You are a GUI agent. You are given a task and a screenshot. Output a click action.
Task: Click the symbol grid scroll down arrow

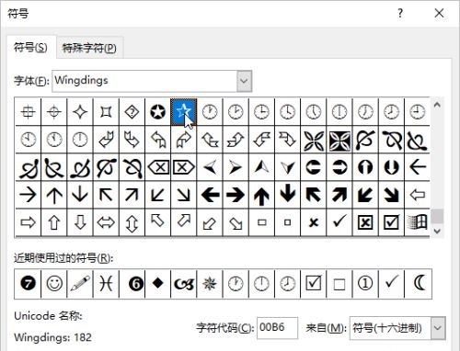[x=437, y=231]
